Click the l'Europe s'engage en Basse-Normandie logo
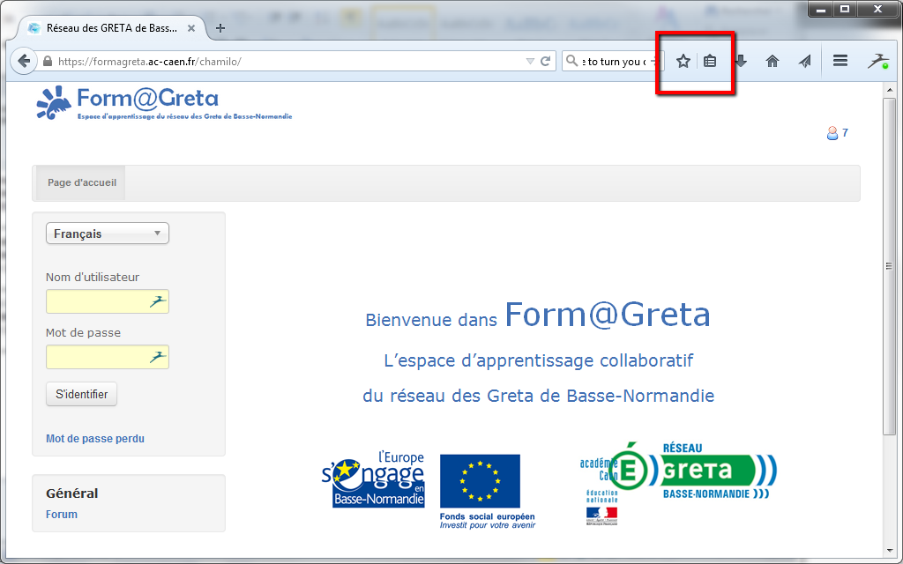Viewport: 903px width, 564px height. [373, 479]
